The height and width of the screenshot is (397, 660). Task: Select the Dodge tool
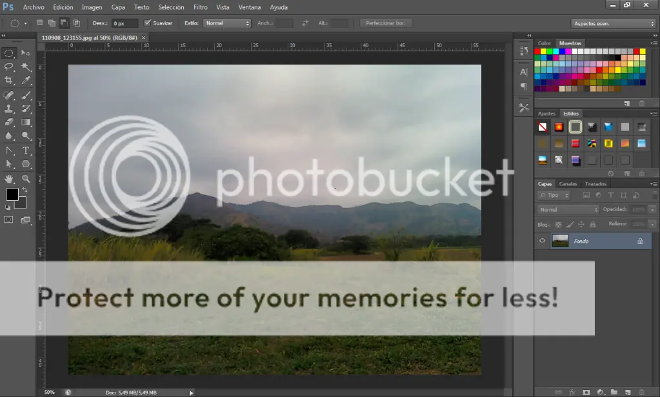click(26, 136)
